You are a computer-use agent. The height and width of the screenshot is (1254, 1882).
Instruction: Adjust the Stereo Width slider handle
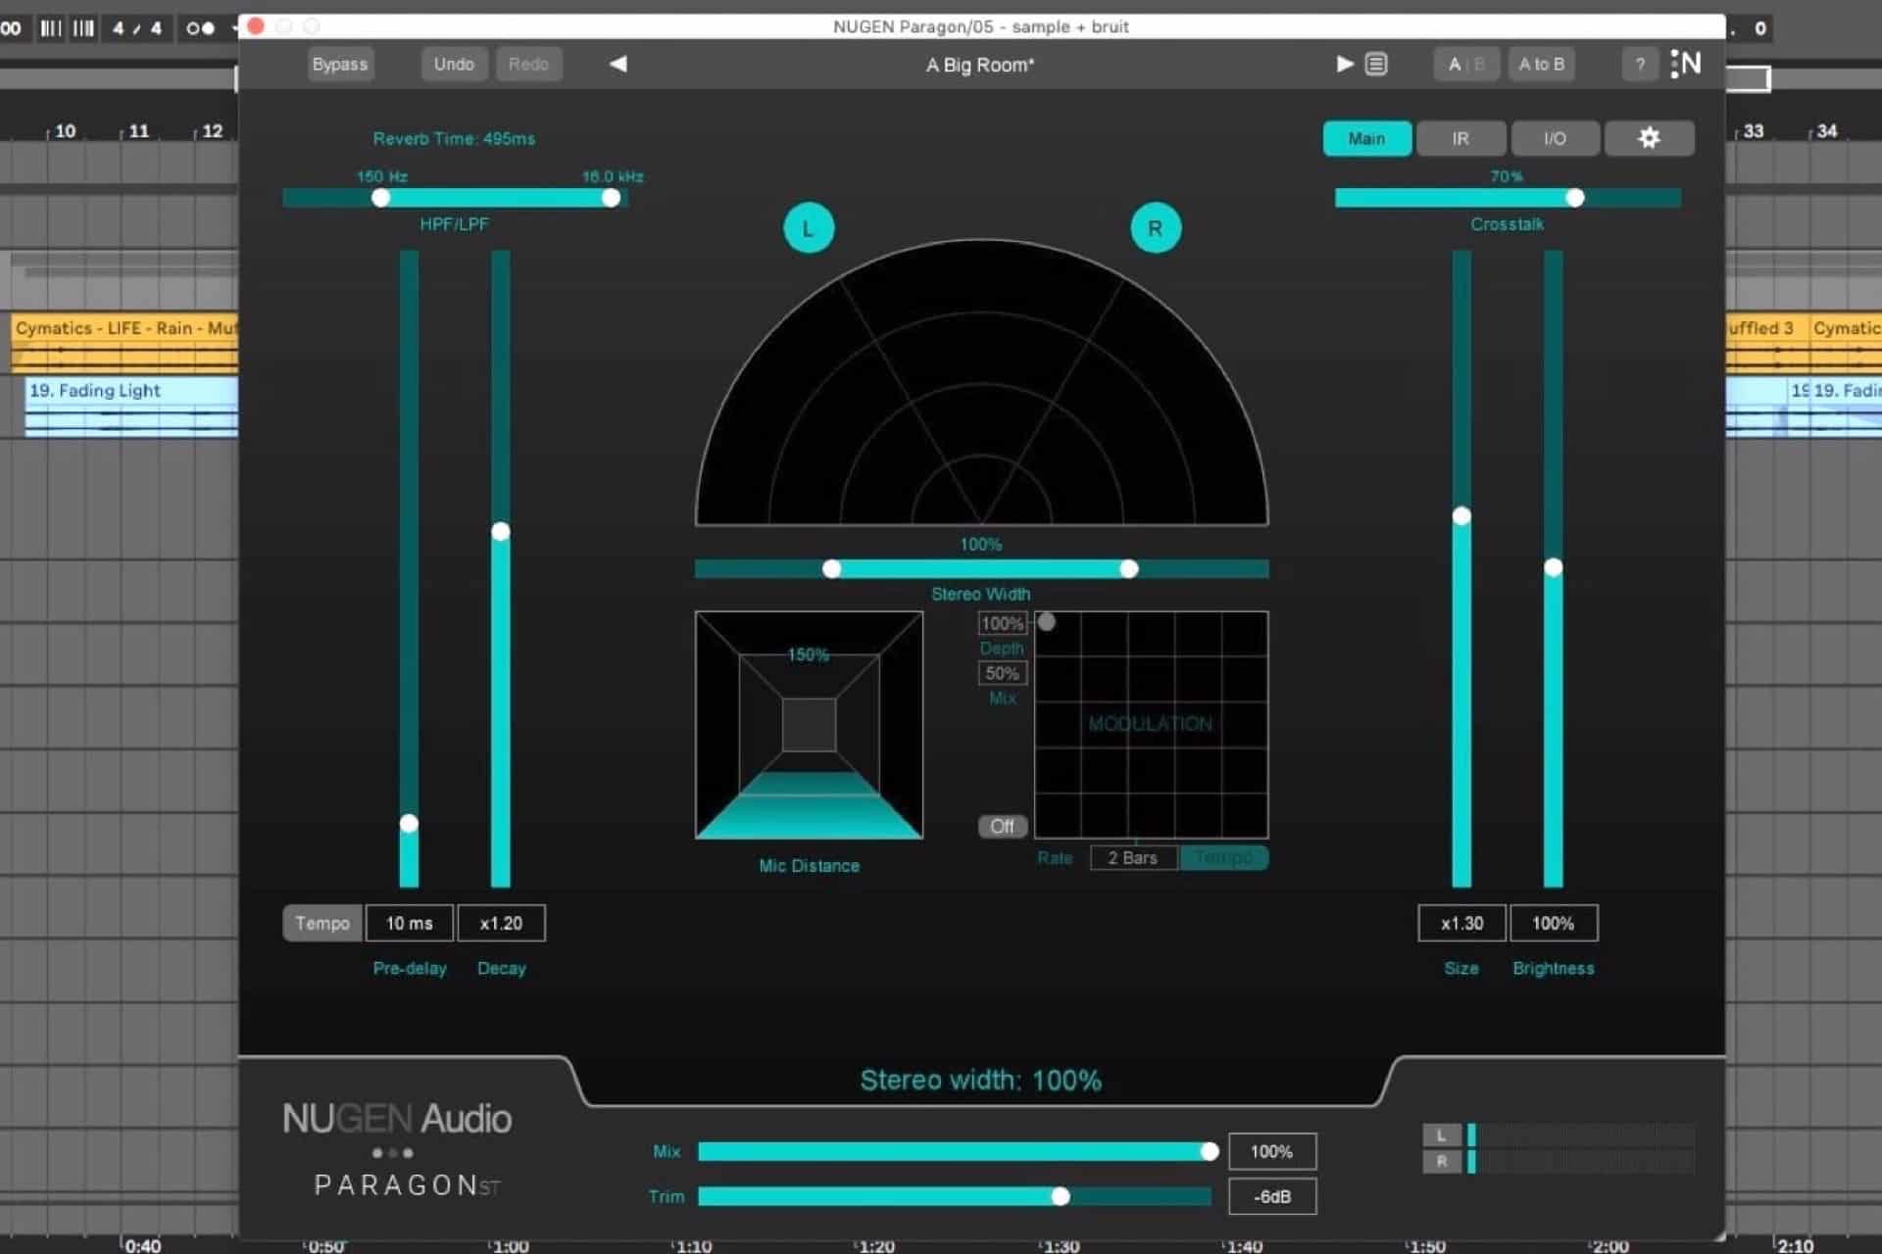click(x=1129, y=568)
